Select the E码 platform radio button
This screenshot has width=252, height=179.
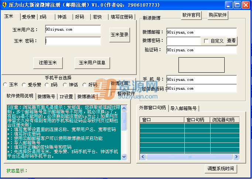pyautogui.click(x=47, y=85)
